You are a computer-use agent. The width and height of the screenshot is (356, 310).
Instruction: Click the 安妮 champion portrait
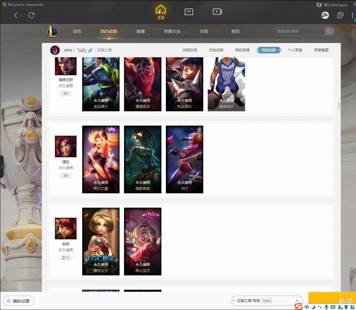pos(66,229)
